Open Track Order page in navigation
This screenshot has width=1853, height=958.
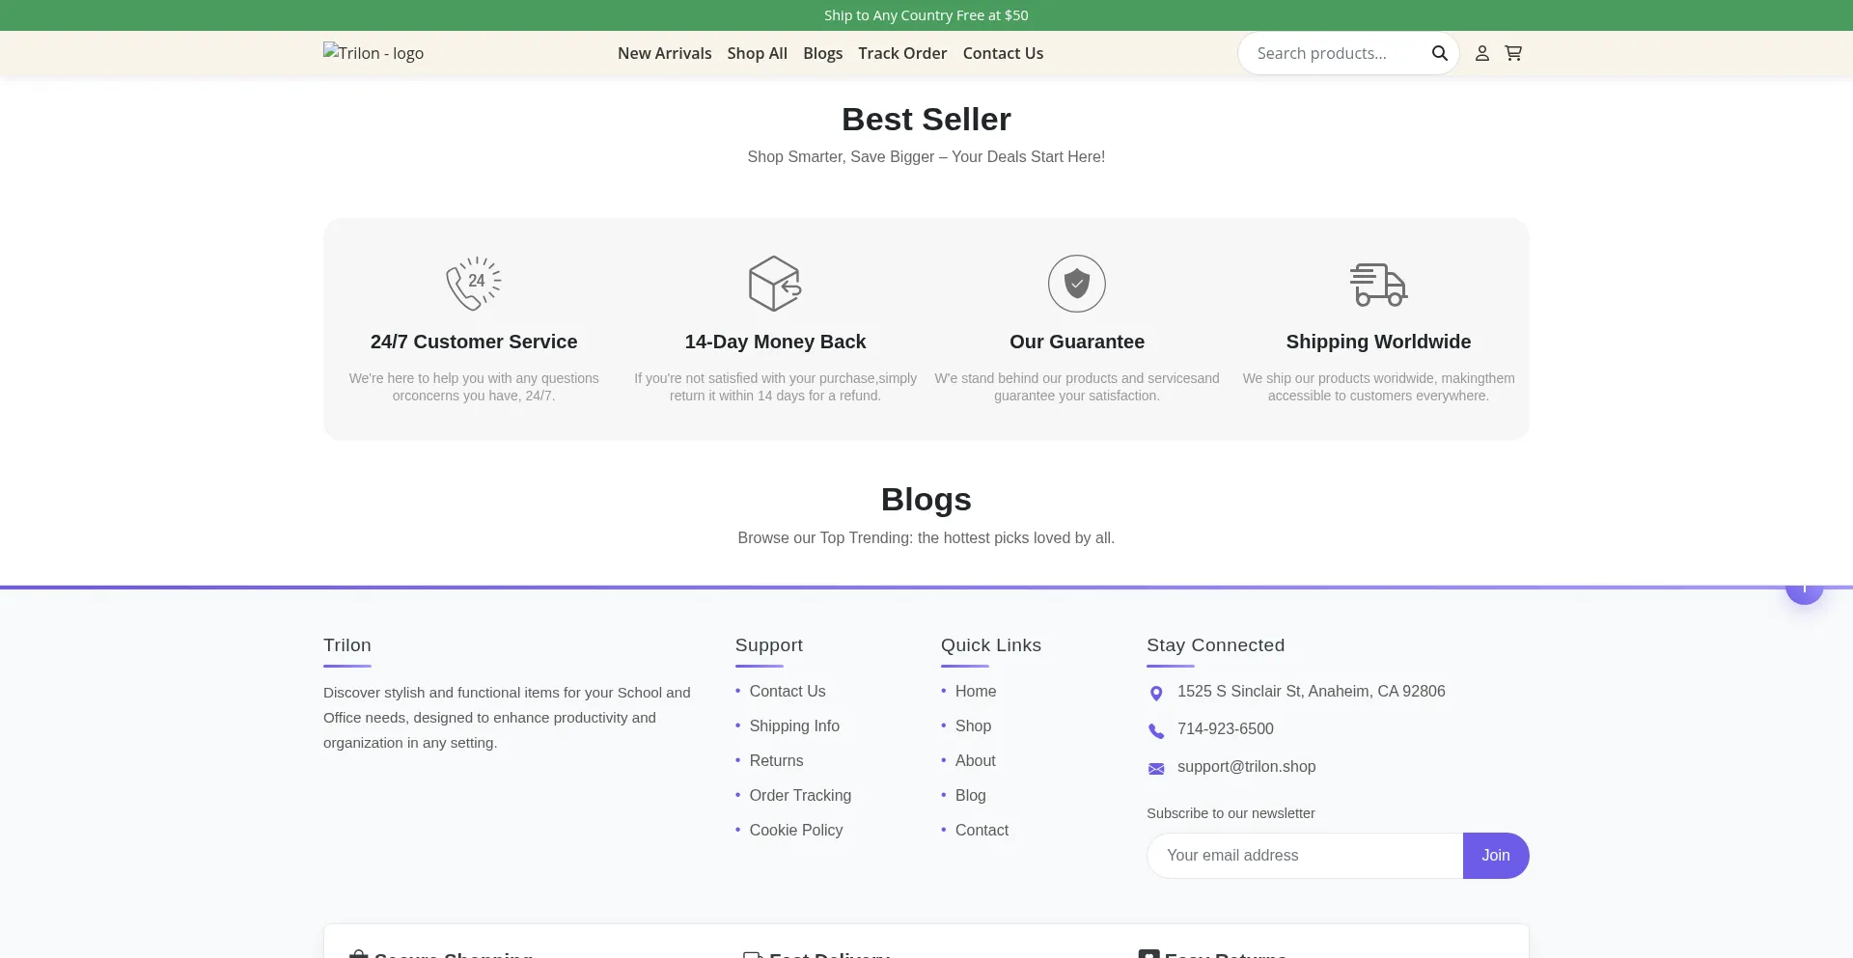pyautogui.click(x=902, y=53)
